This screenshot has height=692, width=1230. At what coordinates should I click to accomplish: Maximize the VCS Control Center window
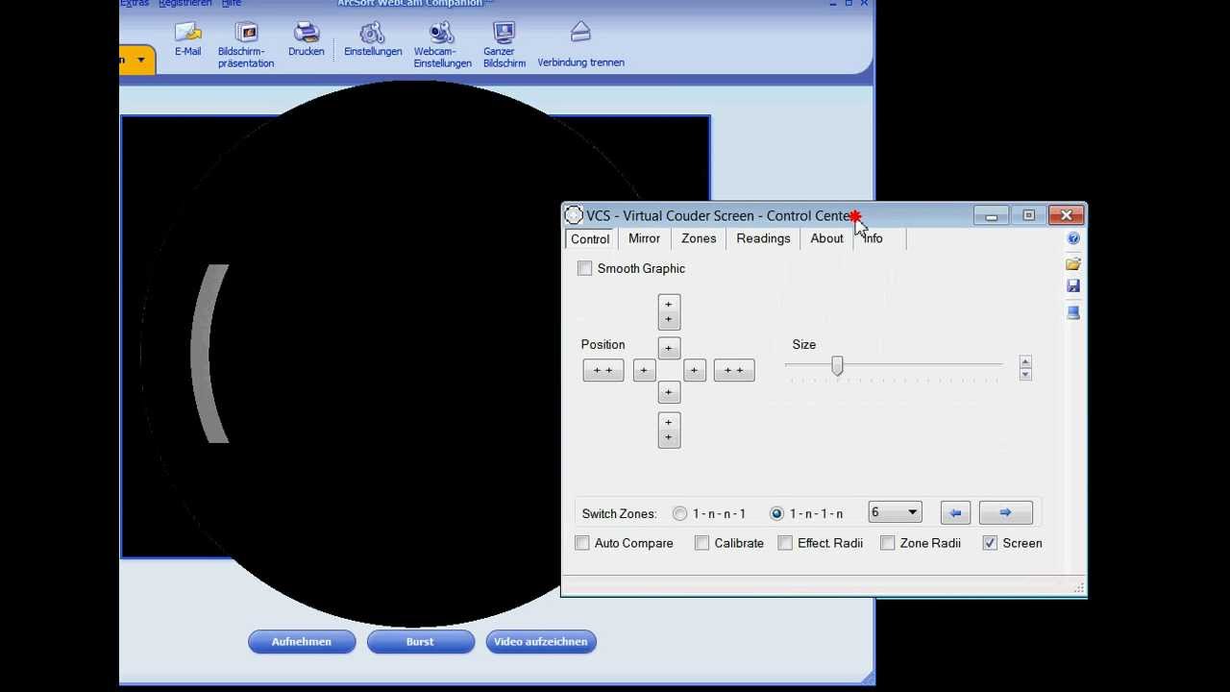click(x=1028, y=216)
